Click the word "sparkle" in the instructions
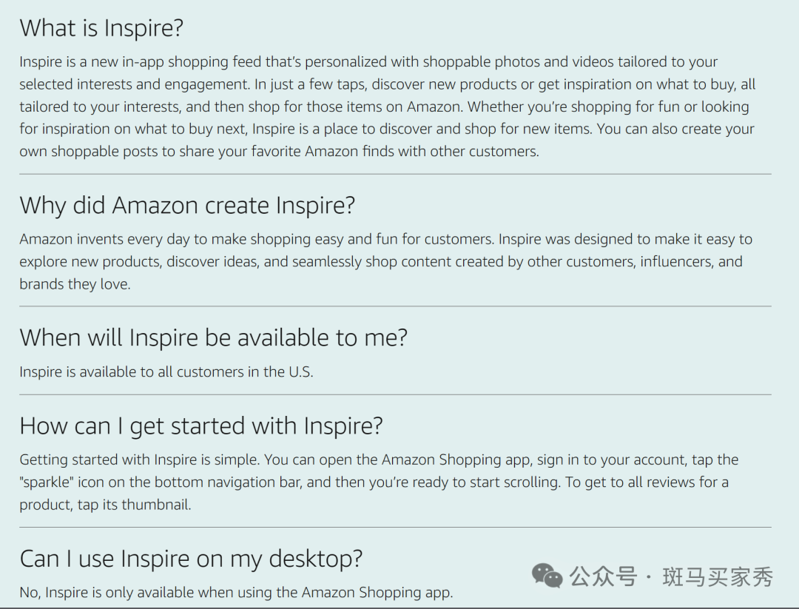799x609 pixels. [47, 482]
